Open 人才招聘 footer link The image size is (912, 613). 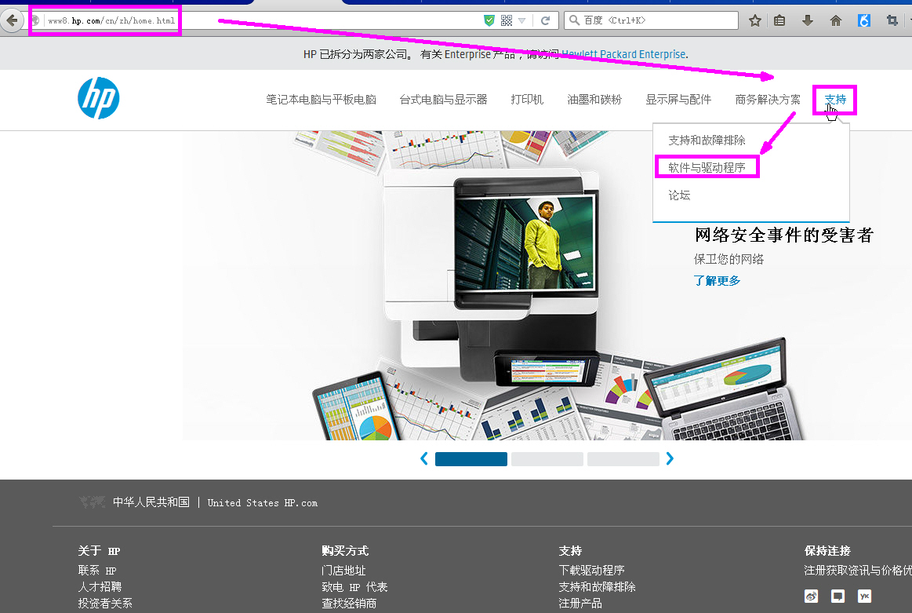[100, 587]
